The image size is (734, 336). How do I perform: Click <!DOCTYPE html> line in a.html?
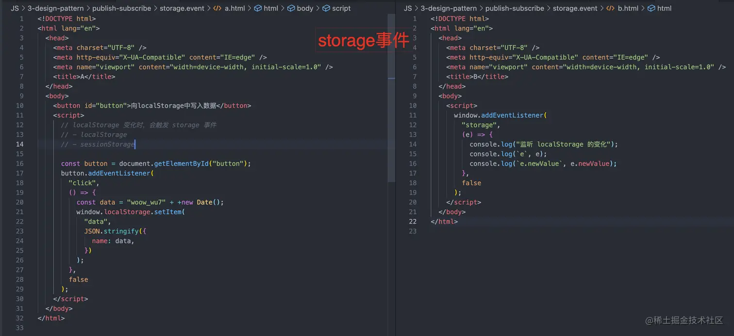(67, 18)
